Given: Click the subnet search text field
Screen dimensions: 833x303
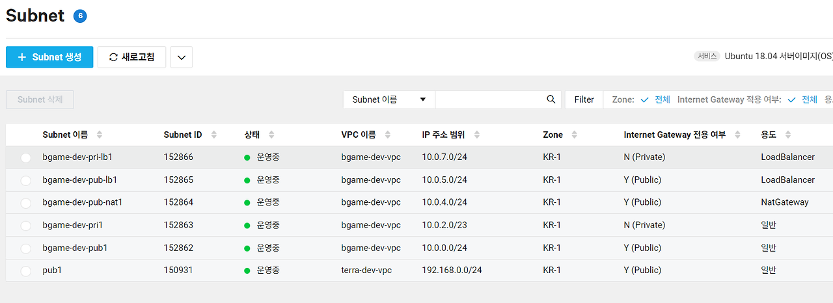Looking at the screenshot, I should click(x=491, y=99).
